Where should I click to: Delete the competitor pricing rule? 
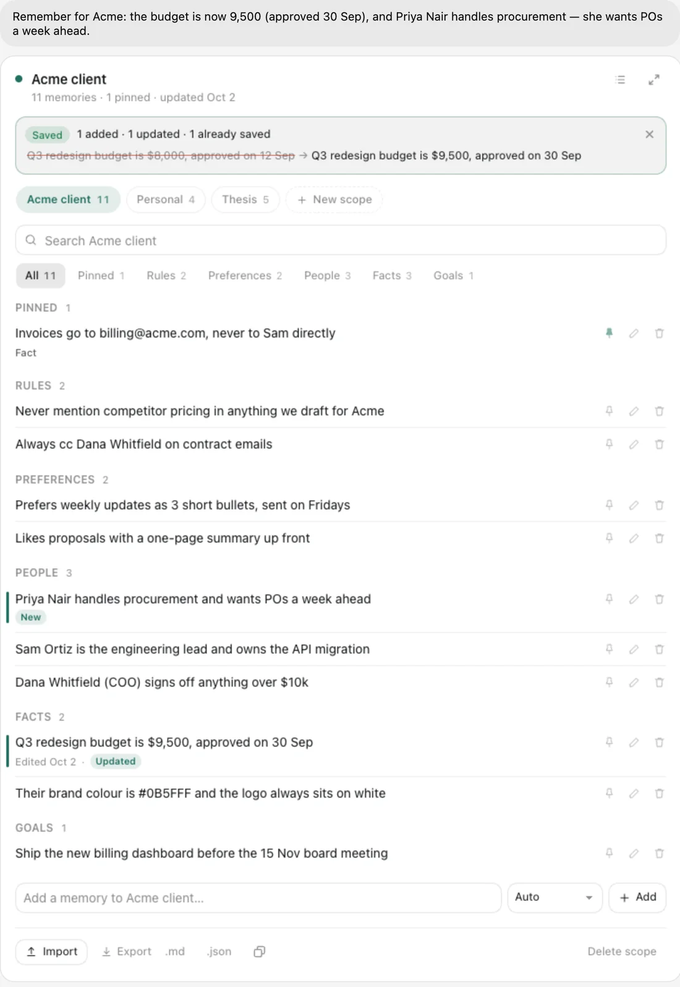(659, 411)
